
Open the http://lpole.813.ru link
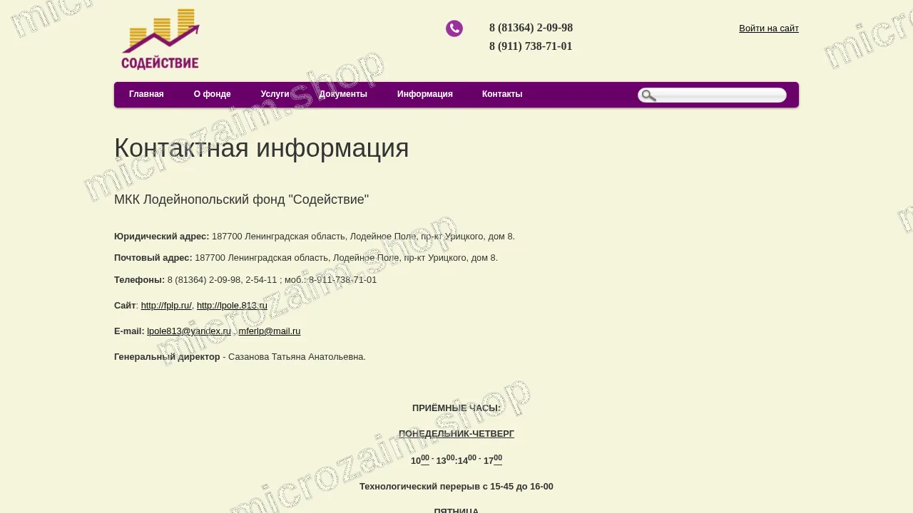coord(232,306)
